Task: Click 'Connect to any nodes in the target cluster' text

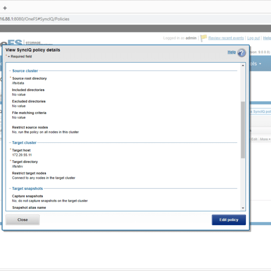Action: click(44, 178)
